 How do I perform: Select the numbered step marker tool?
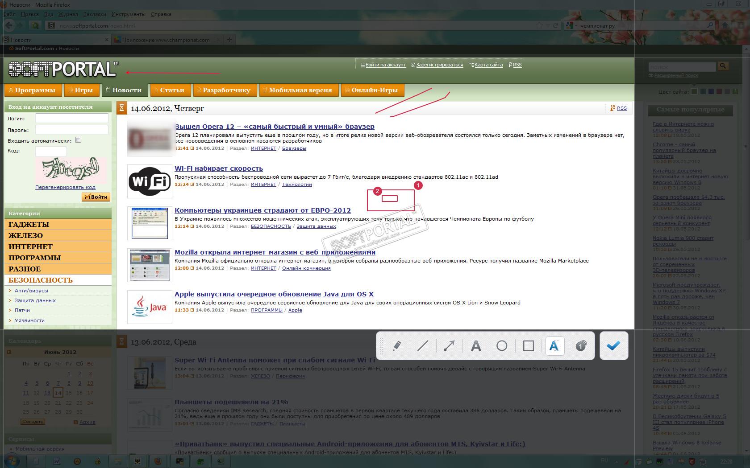click(581, 346)
